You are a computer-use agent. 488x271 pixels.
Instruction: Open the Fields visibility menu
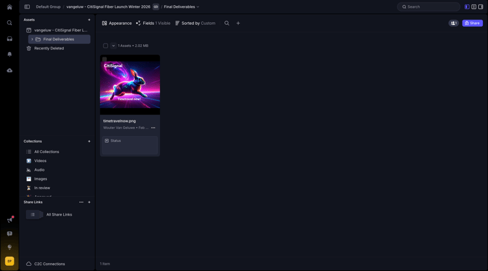(x=153, y=23)
